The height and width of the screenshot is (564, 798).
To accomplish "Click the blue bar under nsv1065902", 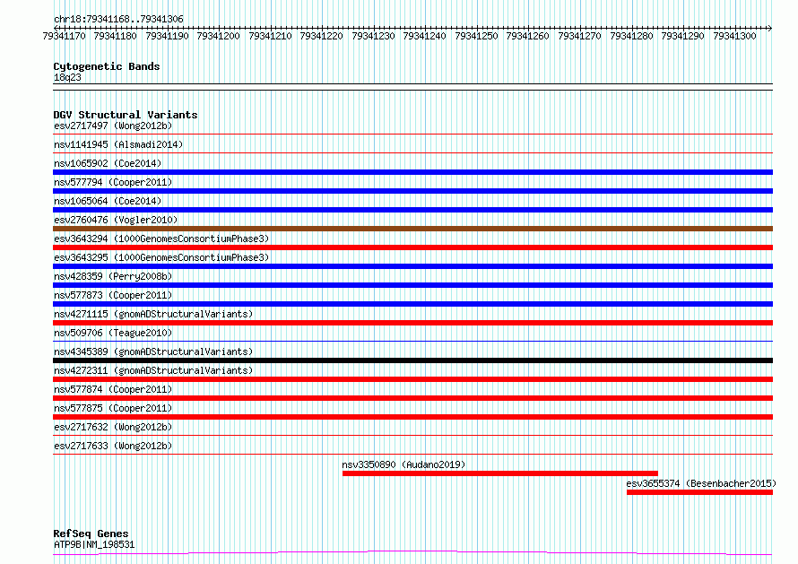I will (412, 172).
